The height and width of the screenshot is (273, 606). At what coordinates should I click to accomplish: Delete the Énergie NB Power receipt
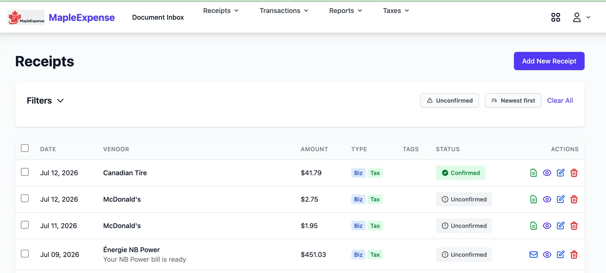click(574, 254)
